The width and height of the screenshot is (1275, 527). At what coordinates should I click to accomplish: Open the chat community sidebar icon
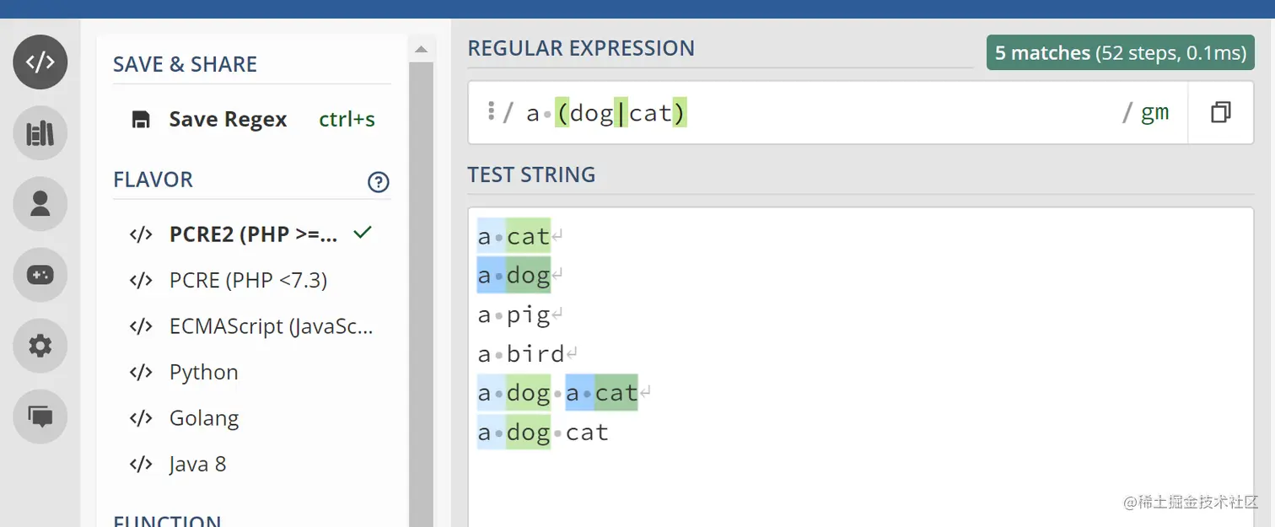coord(40,417)
